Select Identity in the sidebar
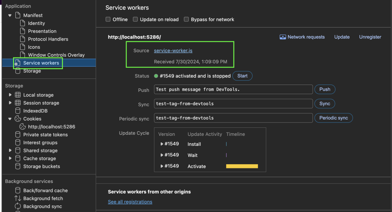 pos(36,23)
